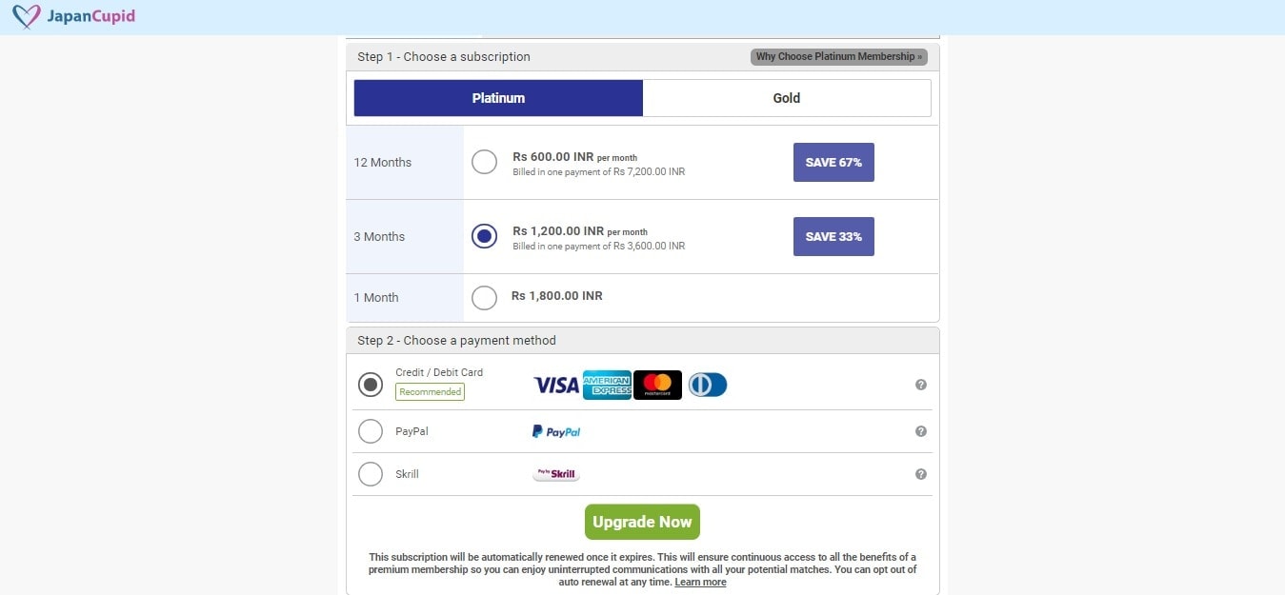Select the 12 Months subscription radio button
This screenshot has width=1285, height=595.
[484, 162]
